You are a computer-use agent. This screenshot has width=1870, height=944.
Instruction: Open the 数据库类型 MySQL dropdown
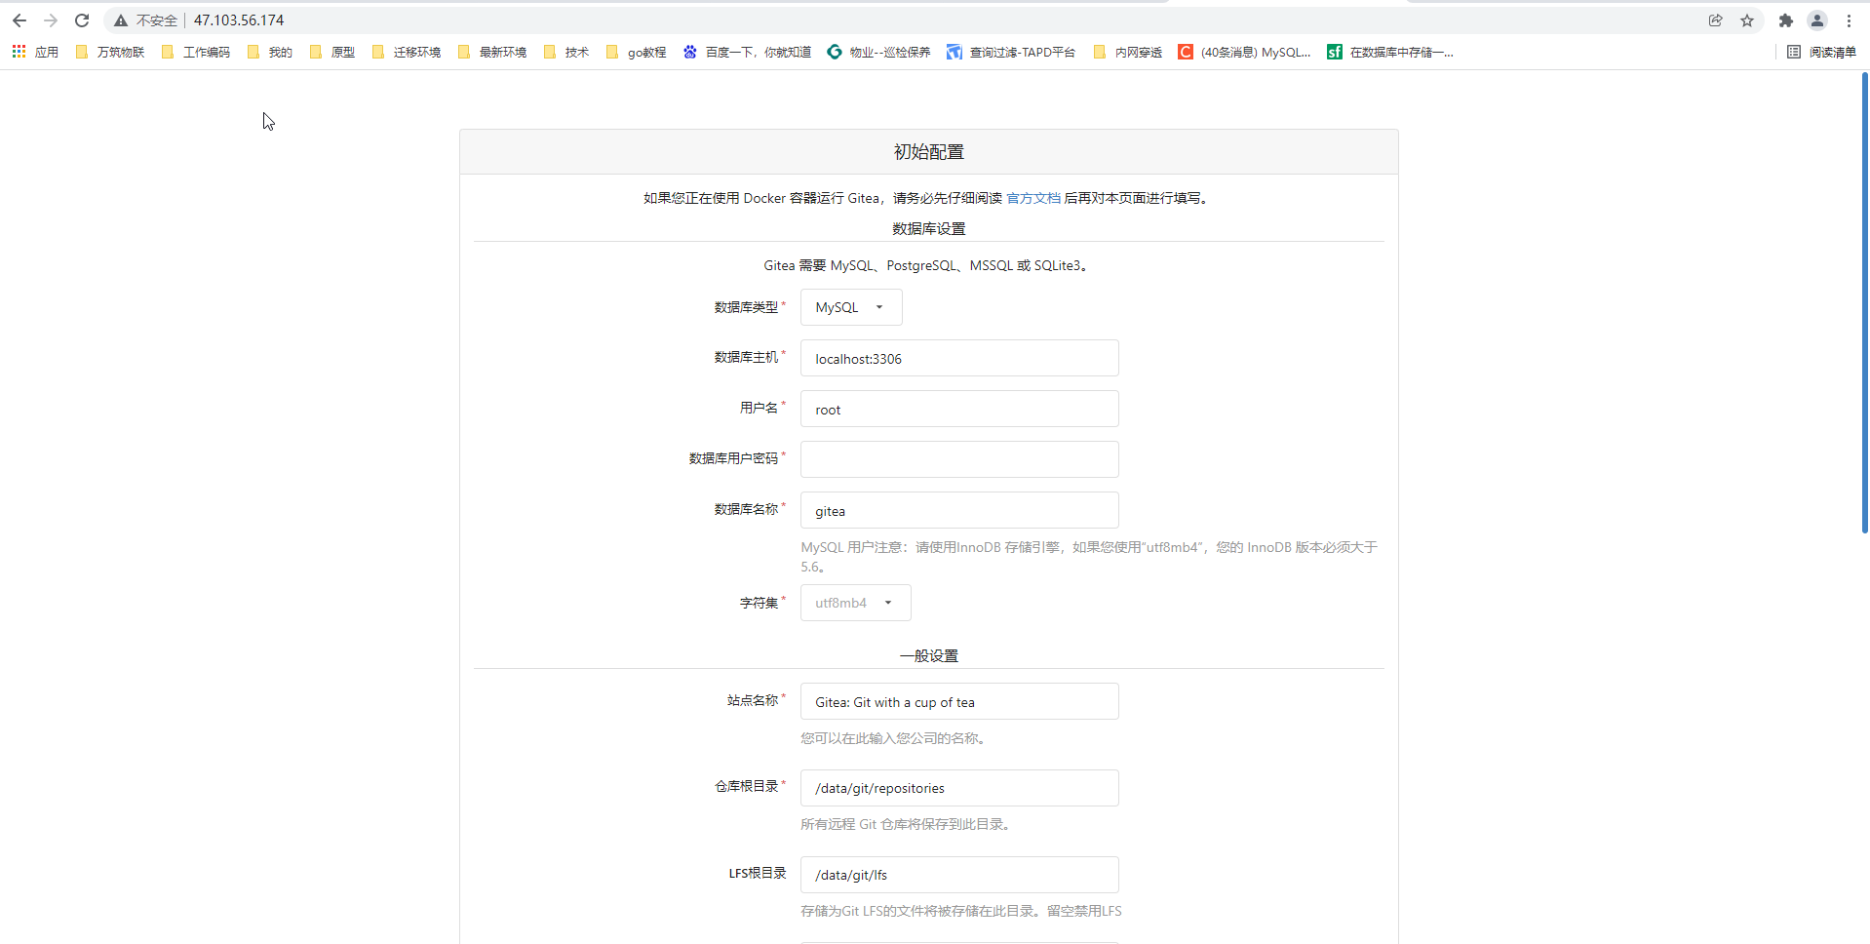tap(851, 307)
